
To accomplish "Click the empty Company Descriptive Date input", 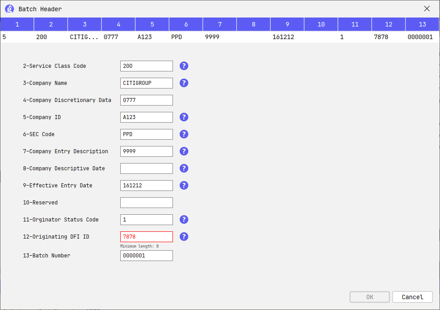I will (146, 168).
